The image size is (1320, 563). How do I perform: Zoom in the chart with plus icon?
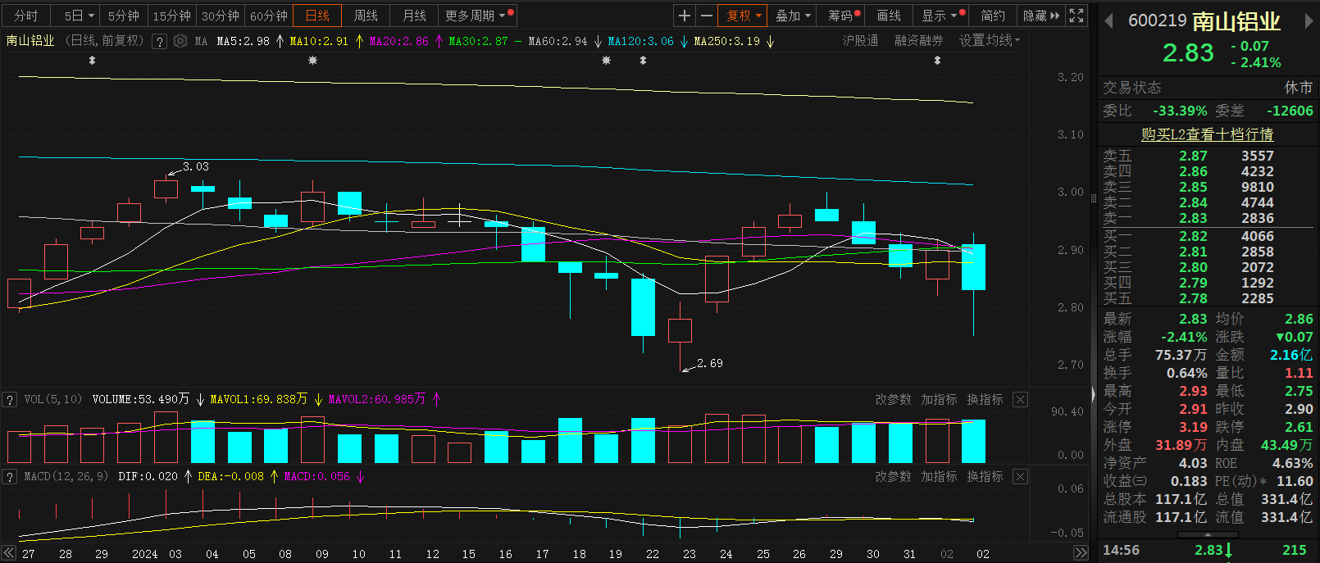(685, 16)
